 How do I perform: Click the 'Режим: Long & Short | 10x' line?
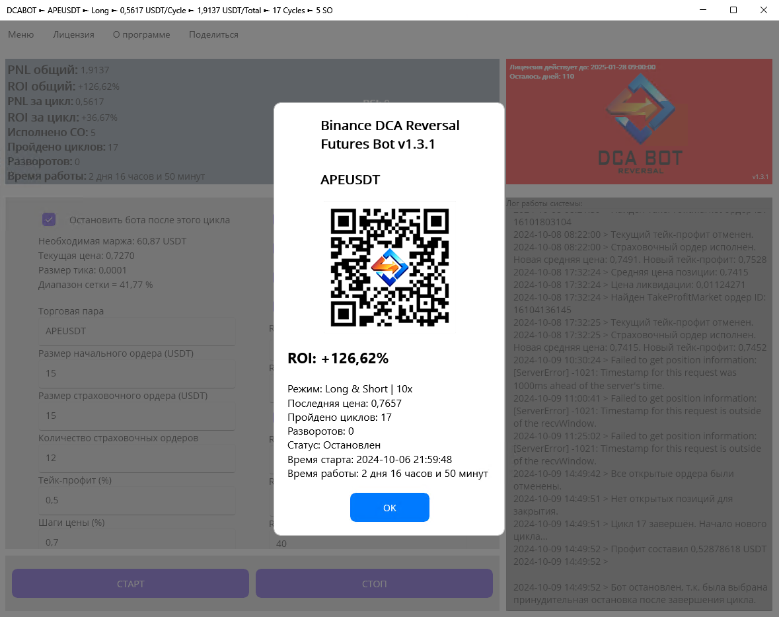[350, 389]
